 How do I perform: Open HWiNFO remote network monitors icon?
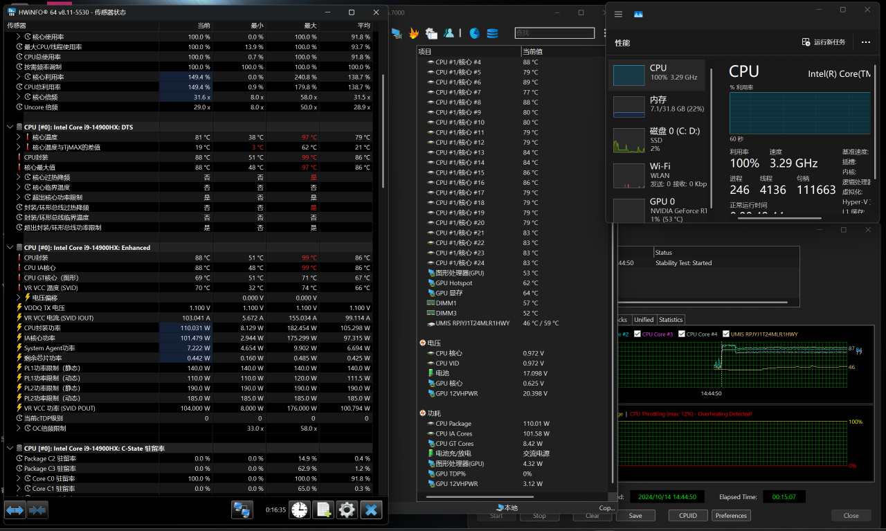click(242, 510)
